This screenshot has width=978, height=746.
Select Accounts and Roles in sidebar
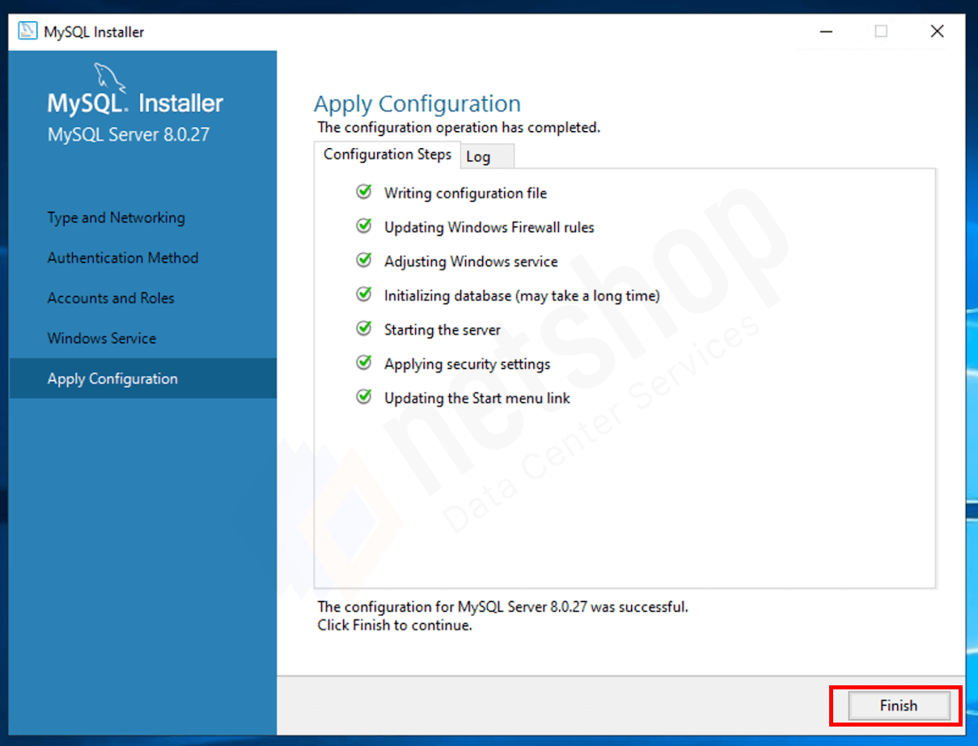click(x=111, y=298)
